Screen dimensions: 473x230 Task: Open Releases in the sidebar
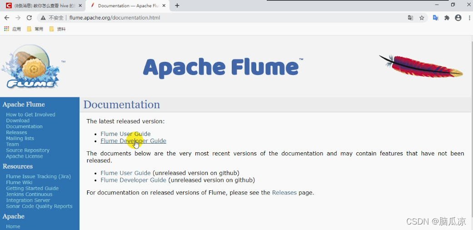coord(16,132)
